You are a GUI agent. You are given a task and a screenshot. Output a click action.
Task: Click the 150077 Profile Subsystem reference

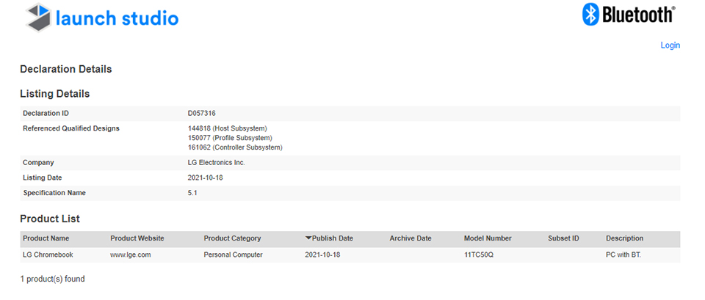point(230,138)
